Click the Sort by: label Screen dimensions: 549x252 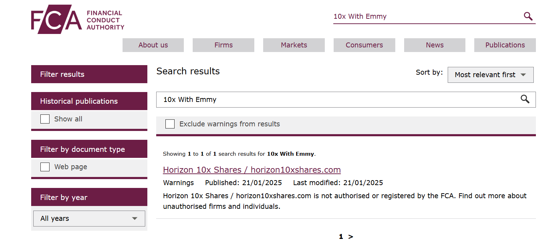point(429,73)
